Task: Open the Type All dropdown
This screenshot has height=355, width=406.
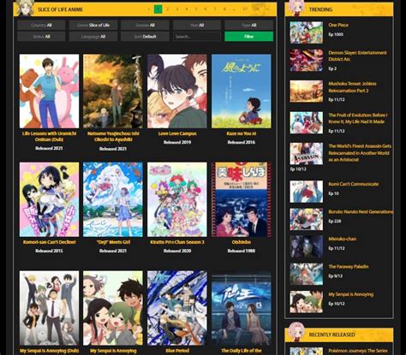Action: (x=249, y=25)
